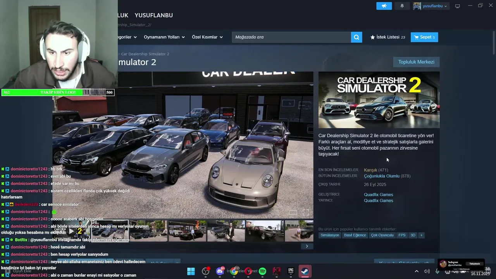
Task: Click the microphone tray icon
Action: point(437,271)
